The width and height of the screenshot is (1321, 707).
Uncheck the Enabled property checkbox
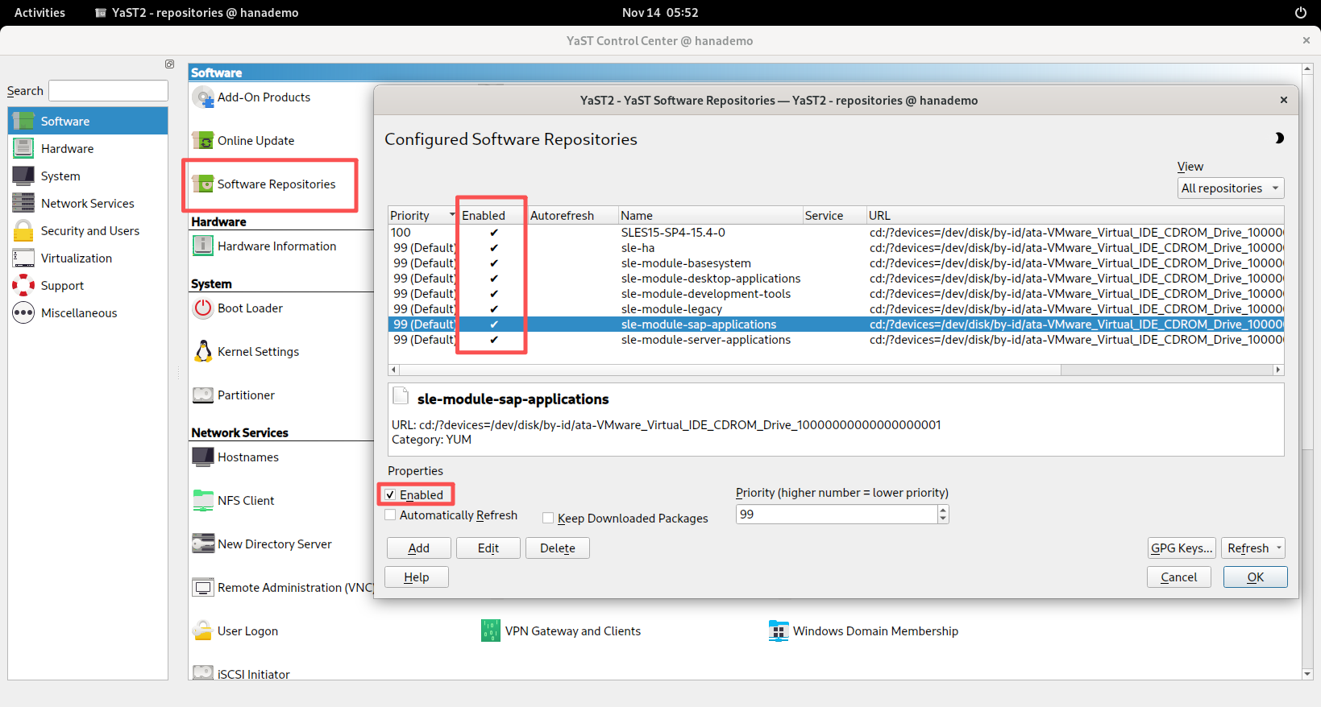(x=390, y=495)
